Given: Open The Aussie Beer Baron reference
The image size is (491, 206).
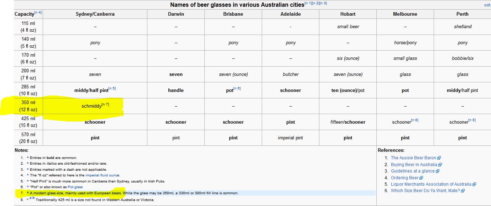Looking at the screenshot, I should (x=413, y=158).
